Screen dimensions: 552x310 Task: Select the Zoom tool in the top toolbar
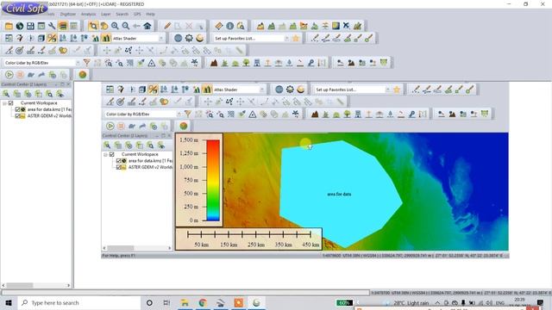(93, 26)
